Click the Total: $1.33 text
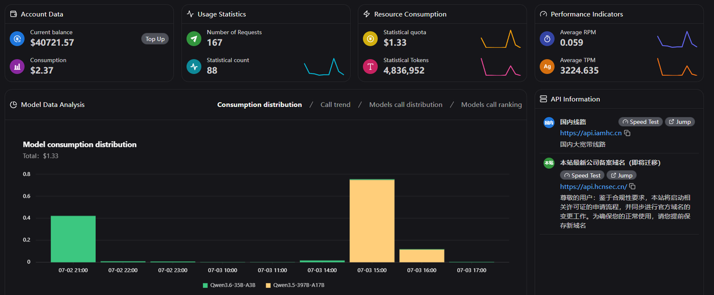714x295 pixels. (40, 156)
